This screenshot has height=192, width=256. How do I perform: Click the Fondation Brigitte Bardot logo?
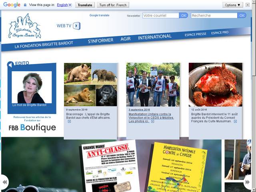(24, 26)
